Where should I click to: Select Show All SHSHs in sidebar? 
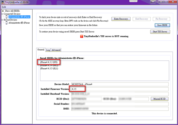point(12,11)
